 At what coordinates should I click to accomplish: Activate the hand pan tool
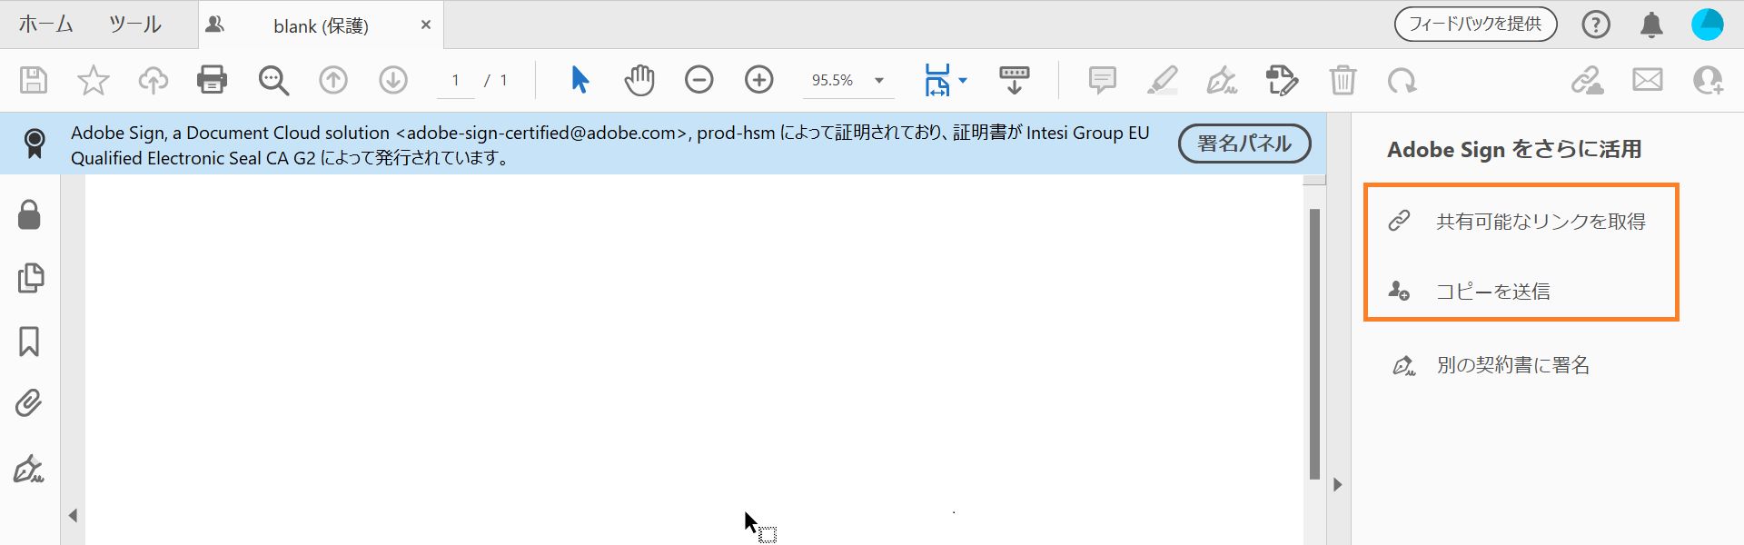(x=639, y=80)
